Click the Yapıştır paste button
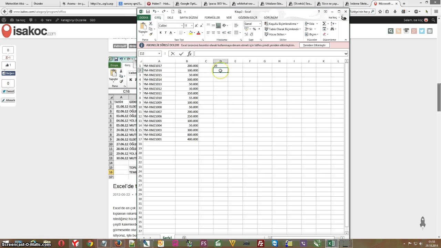 point(144,29)
